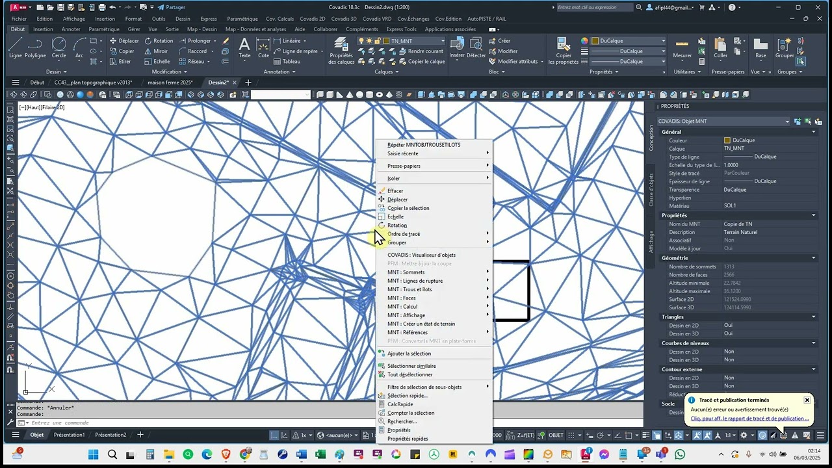
Task: Collapse the Géométrie properties section
Action: coord(813,258)
